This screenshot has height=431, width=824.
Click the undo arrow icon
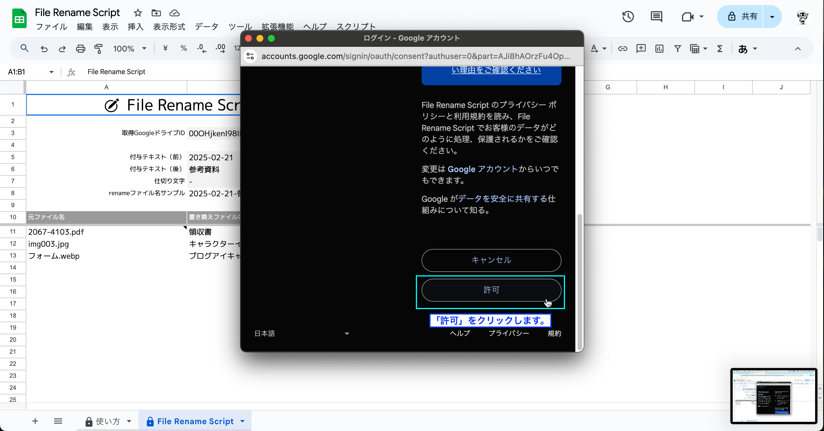click(44, 49)
